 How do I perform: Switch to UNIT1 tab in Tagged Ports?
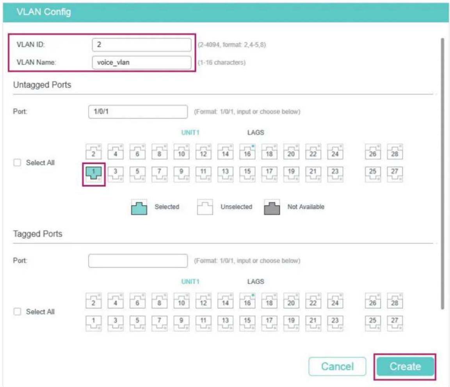pos(190,281)
